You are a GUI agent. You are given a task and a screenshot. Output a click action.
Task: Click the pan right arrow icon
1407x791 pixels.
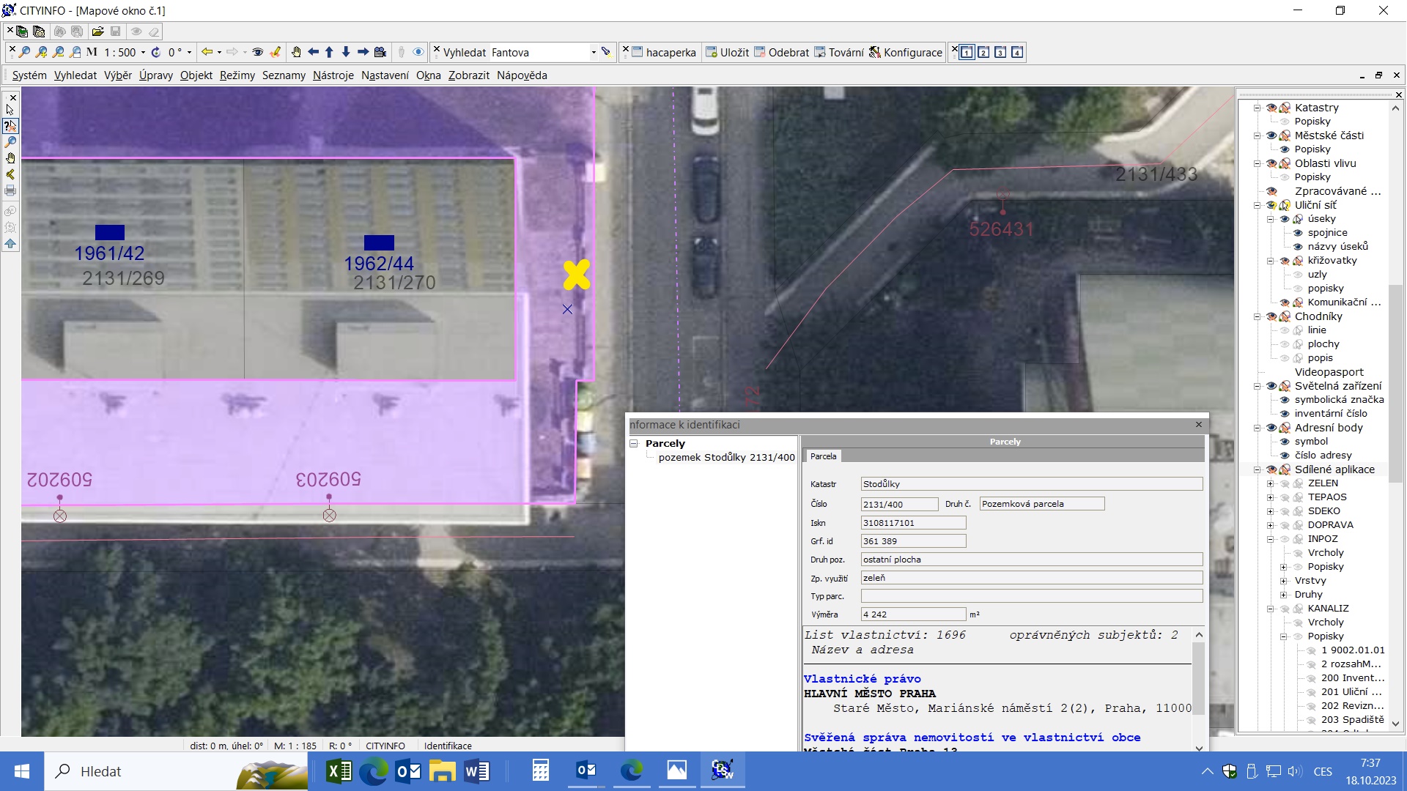pyautogui.click(x=363, y=52)
